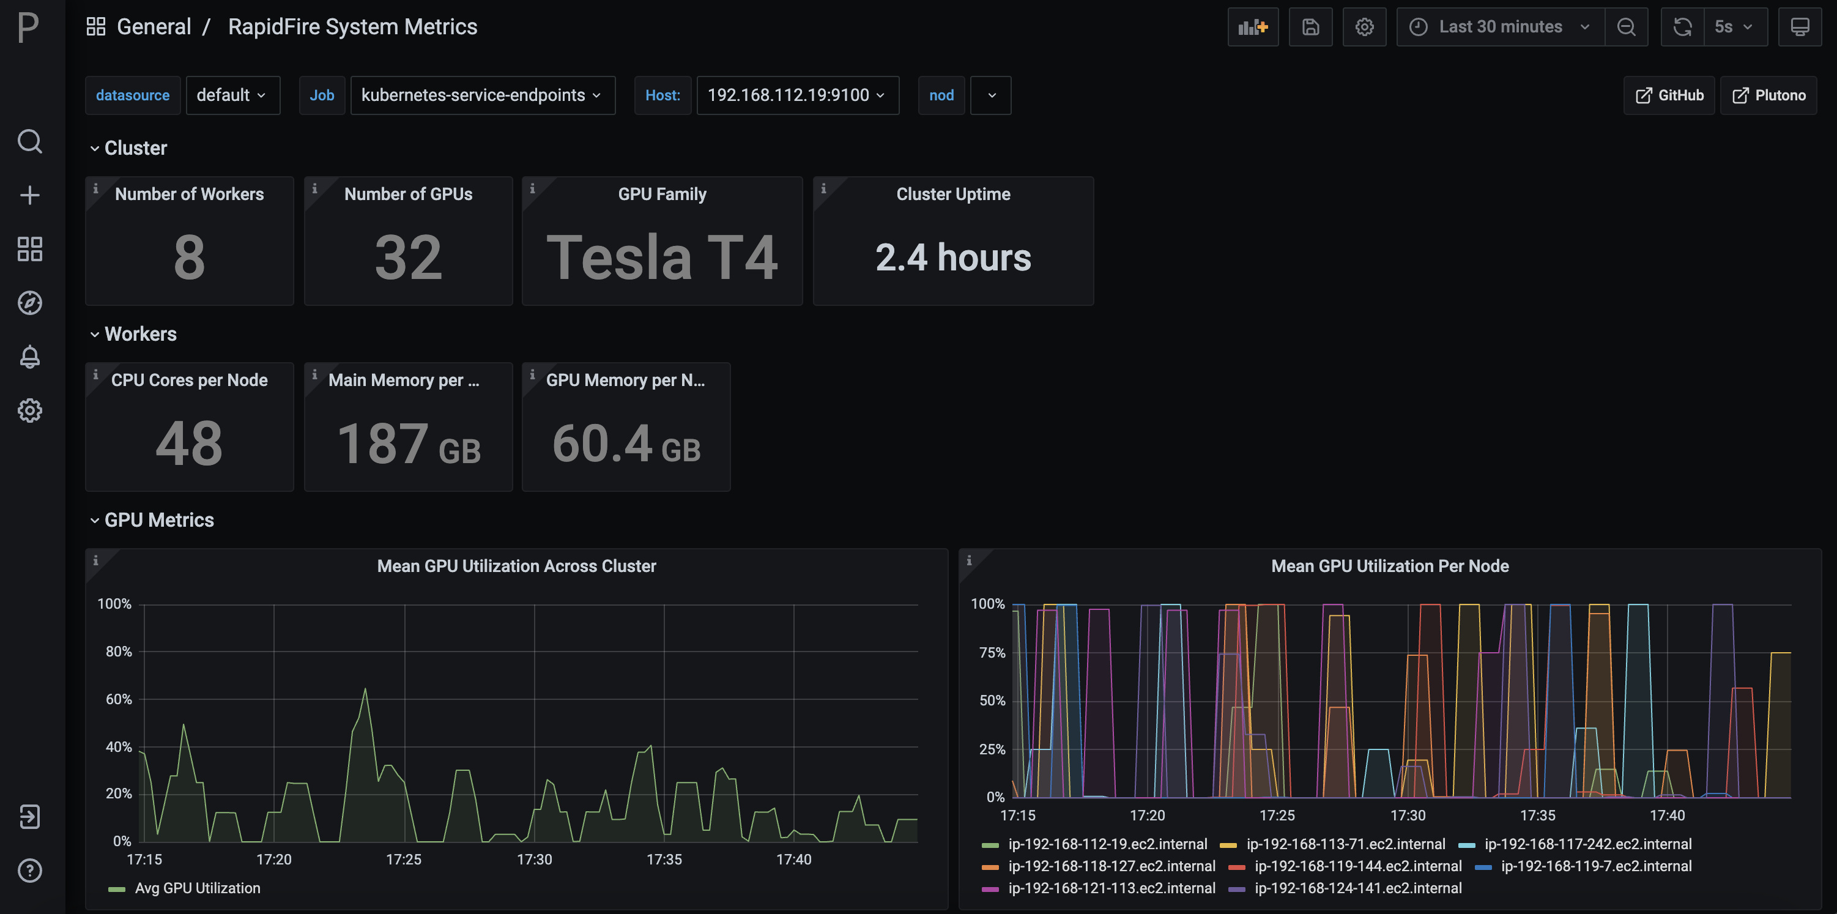Zoom out the time range
1837x914 pixels.
[1626, 27]
